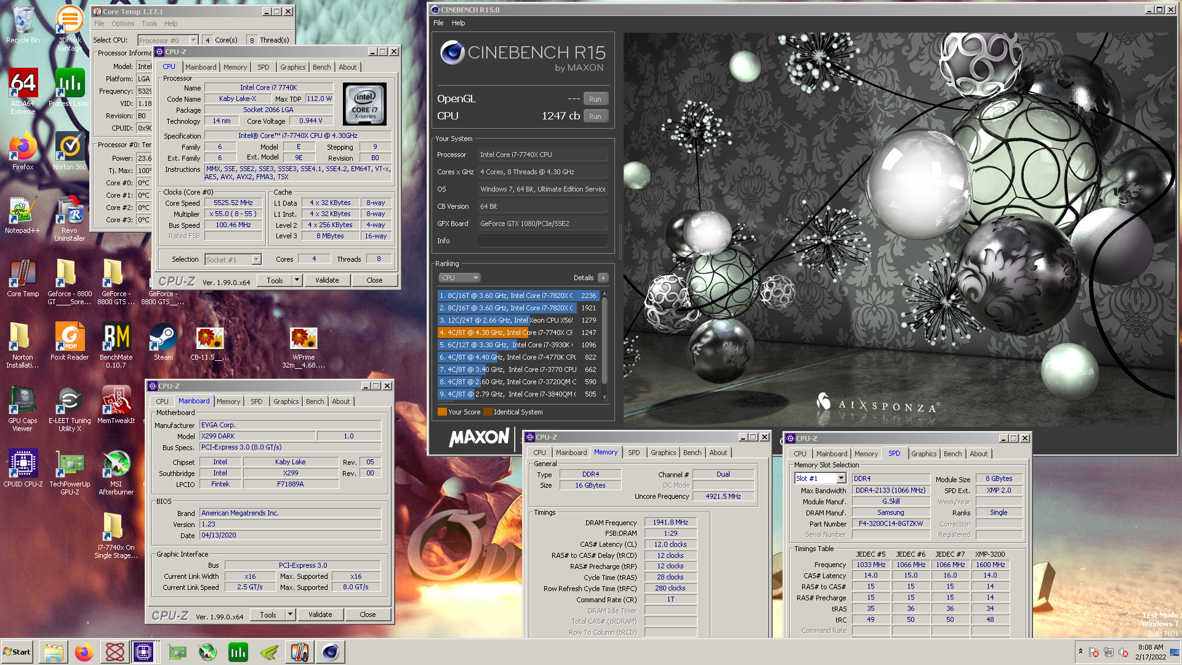Select the i7-4770K 822 ranking entry
This screenshot has height=665, width=1182.
[x=518, y=357]
